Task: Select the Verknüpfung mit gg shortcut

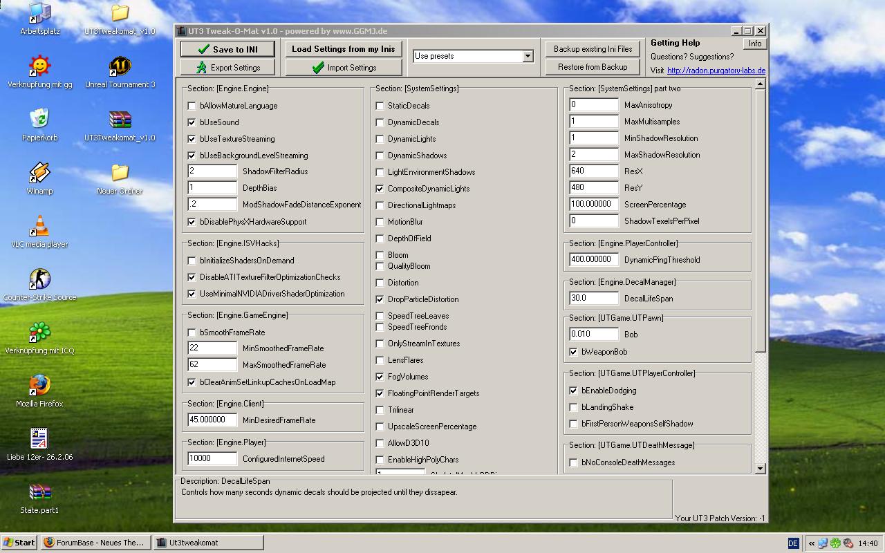Action: tap(39, 72)
